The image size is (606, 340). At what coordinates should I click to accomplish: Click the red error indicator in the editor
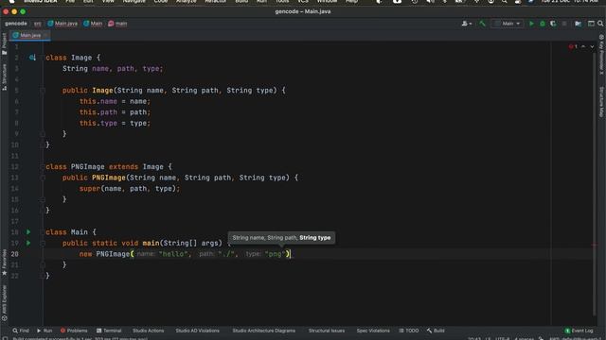[573, 46]
